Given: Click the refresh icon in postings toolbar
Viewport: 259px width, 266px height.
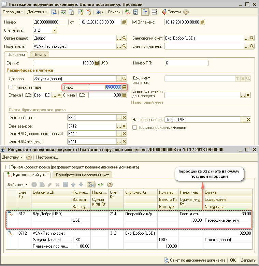Looking at the screenshot, I should point(100,184).
